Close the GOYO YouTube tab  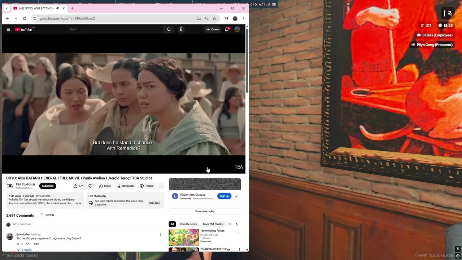click(64, 8)
